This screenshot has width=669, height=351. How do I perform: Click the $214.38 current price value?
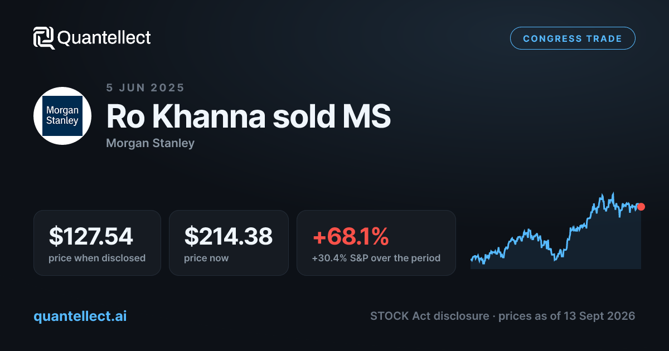229,236
